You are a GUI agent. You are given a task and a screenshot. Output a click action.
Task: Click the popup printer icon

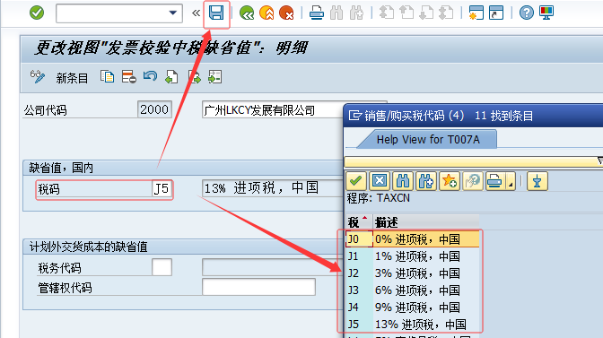pyautogui.click(x=495, y=181)
